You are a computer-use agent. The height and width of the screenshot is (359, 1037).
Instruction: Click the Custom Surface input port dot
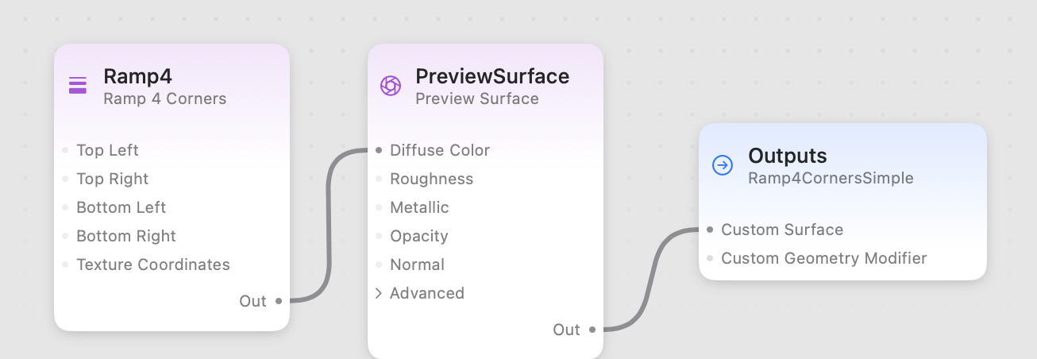[x=710, y=230]
